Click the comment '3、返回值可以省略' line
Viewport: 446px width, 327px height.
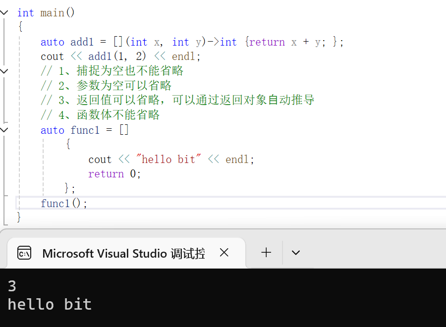click(177, 100)
